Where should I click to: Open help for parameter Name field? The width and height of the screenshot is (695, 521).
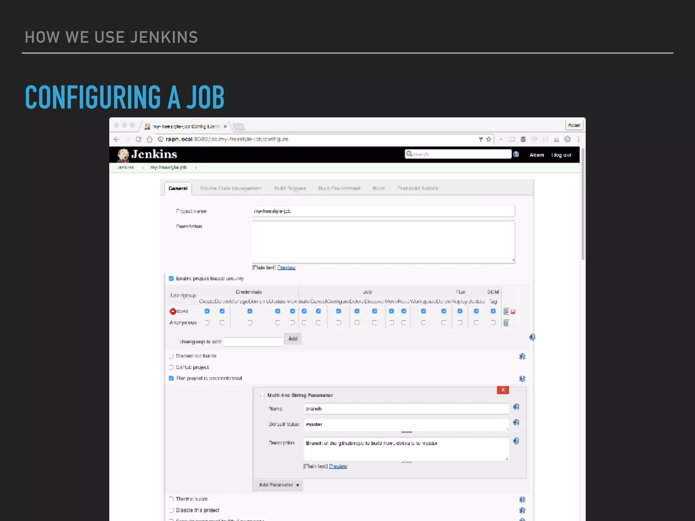click(516, 407)
